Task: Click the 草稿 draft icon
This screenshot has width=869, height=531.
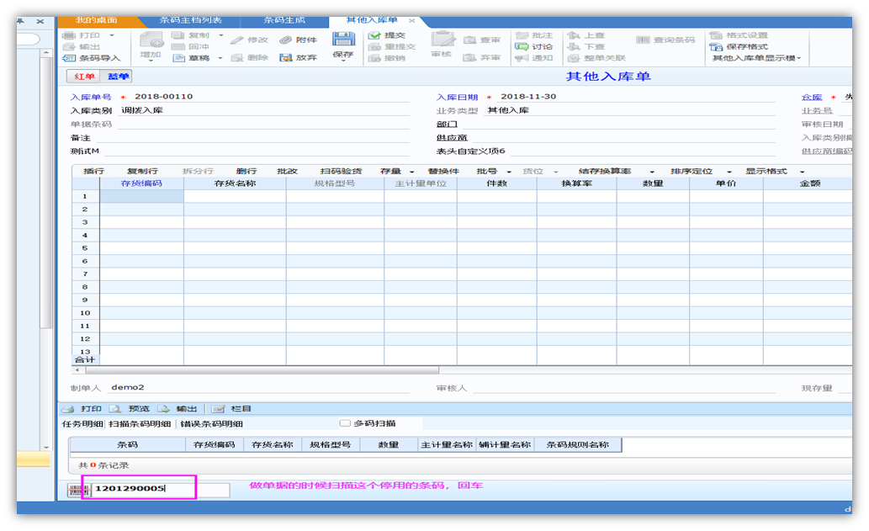Action: click(x=178, y=58)
